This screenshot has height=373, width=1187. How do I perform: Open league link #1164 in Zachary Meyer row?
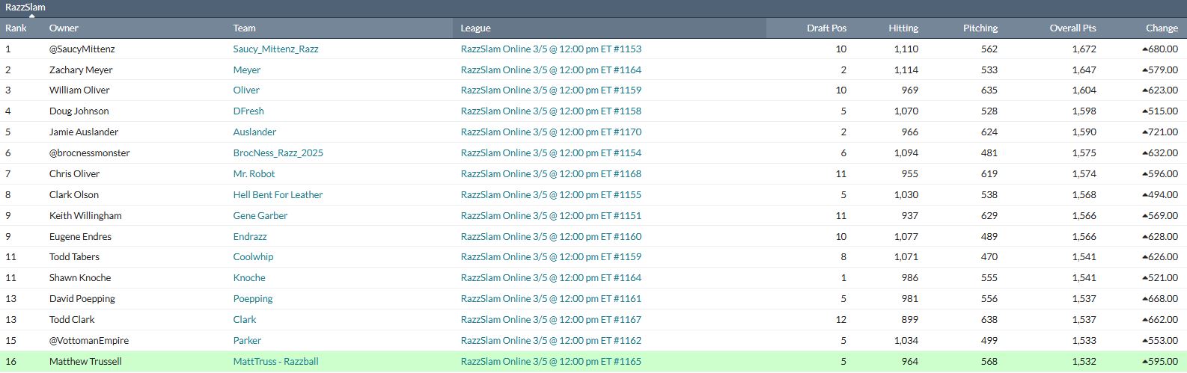click(x=551, y=70)
